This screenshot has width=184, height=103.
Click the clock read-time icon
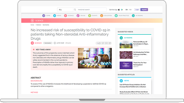[x=55, y=43]
